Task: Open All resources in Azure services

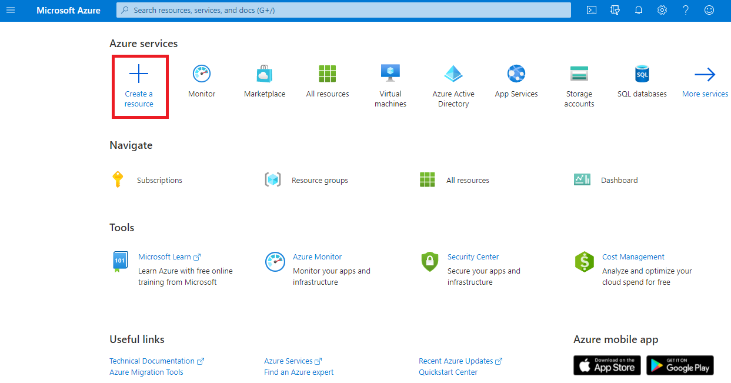Action: pyautogui.click(x=328, y=74)
